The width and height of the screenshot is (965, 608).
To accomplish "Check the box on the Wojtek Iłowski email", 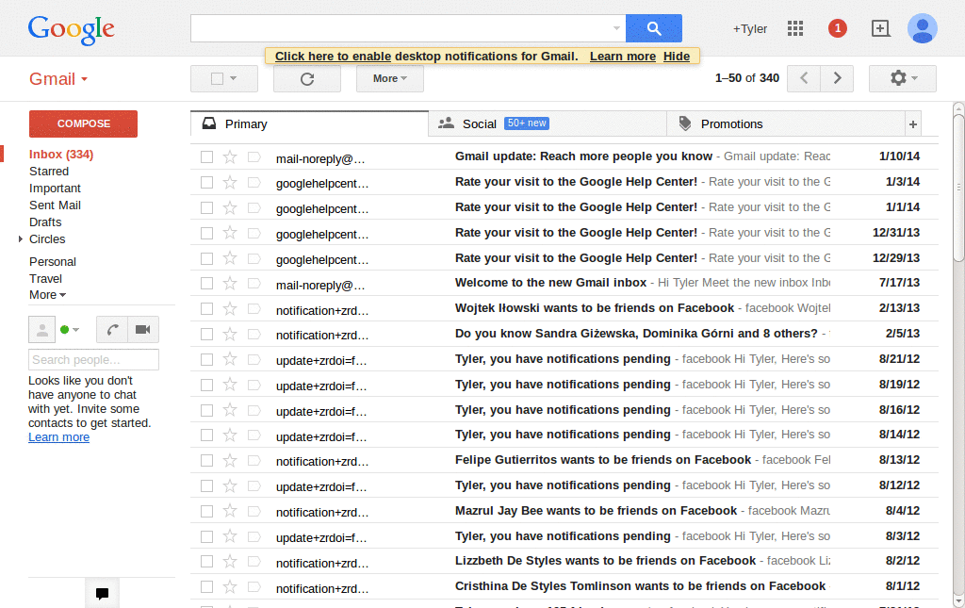I will [206, 308].
